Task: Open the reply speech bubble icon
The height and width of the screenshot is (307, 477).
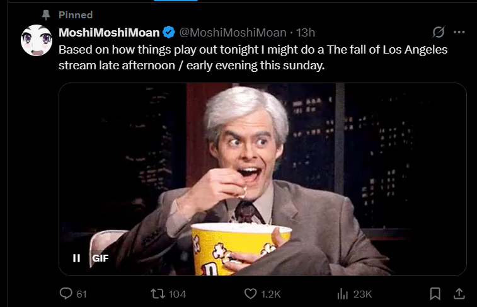Action: coord(66,294)
